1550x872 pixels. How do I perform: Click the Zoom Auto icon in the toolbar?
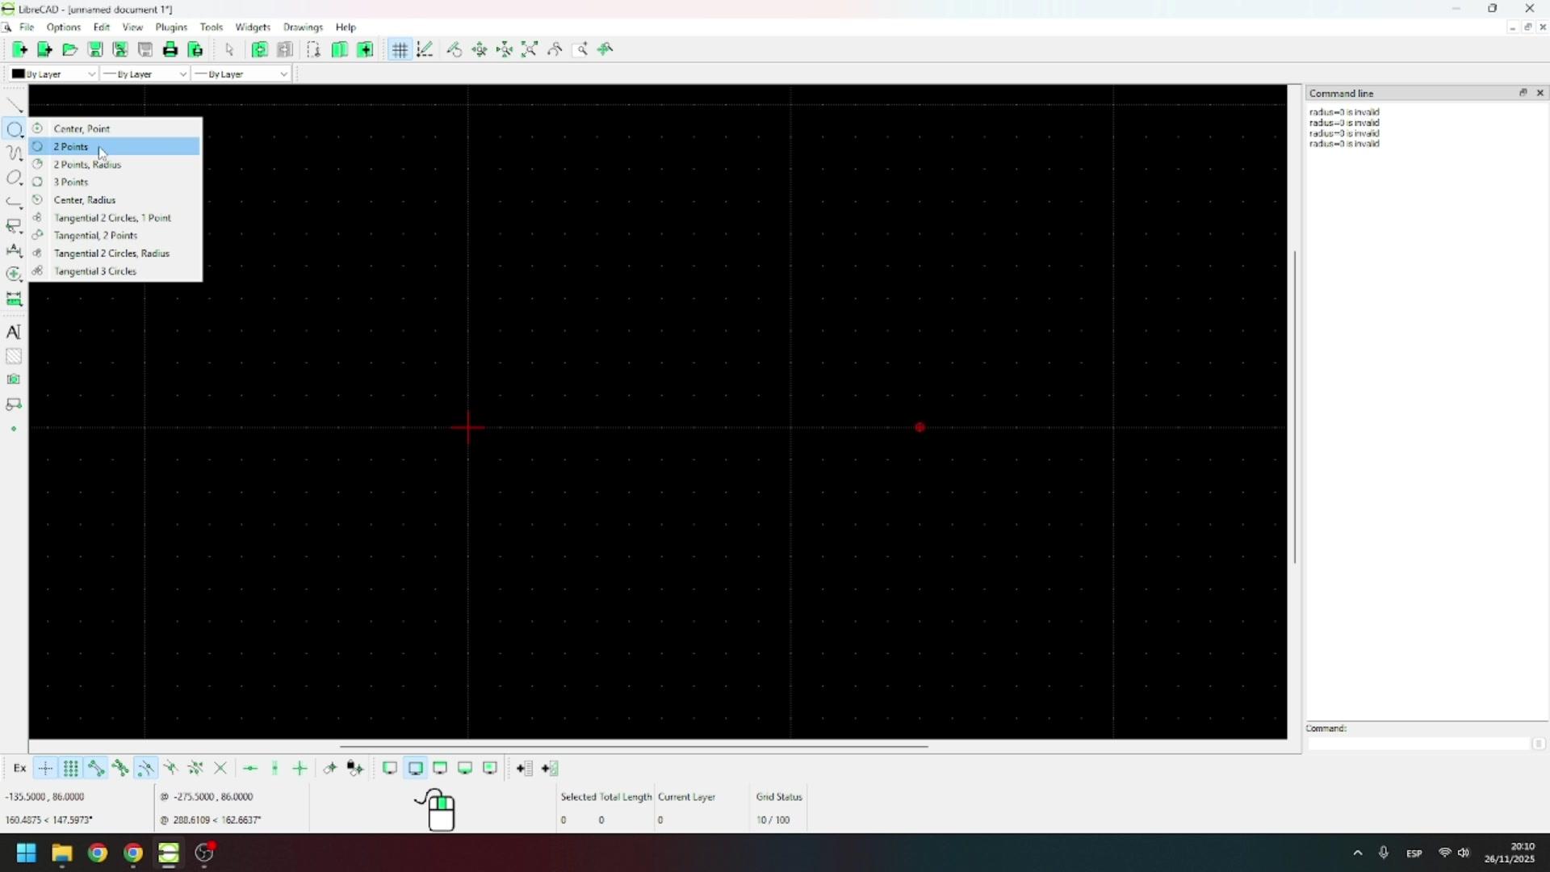pyautogui.click(x=530, y=50)
